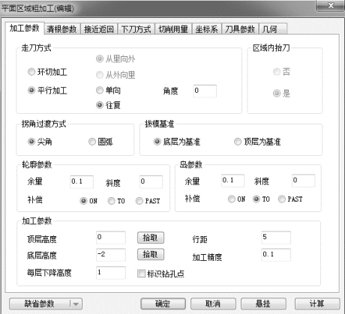
Task: Click 岛参数 余量 input field
Action: (x=232, y=181)
